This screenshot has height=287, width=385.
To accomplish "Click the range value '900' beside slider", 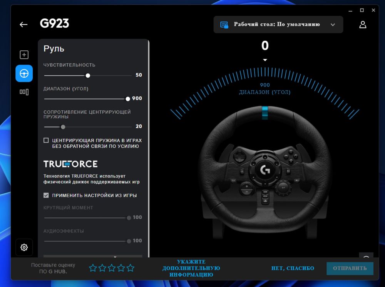I will pyautogui.click(x=137, y=98).
